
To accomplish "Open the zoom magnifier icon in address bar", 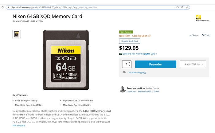I will click(182, 7).
